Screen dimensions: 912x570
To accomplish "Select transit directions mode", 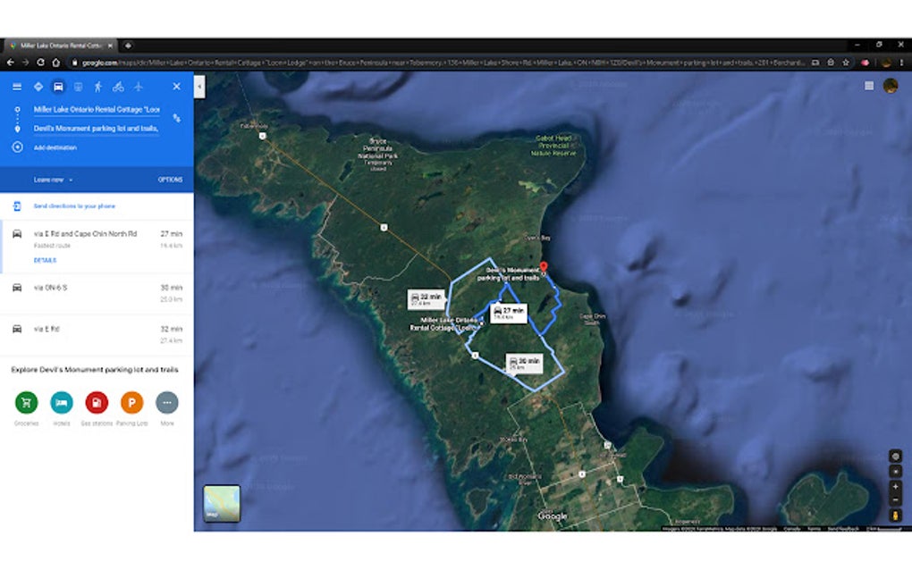I will pyautogui.click(x=78, y=87).
